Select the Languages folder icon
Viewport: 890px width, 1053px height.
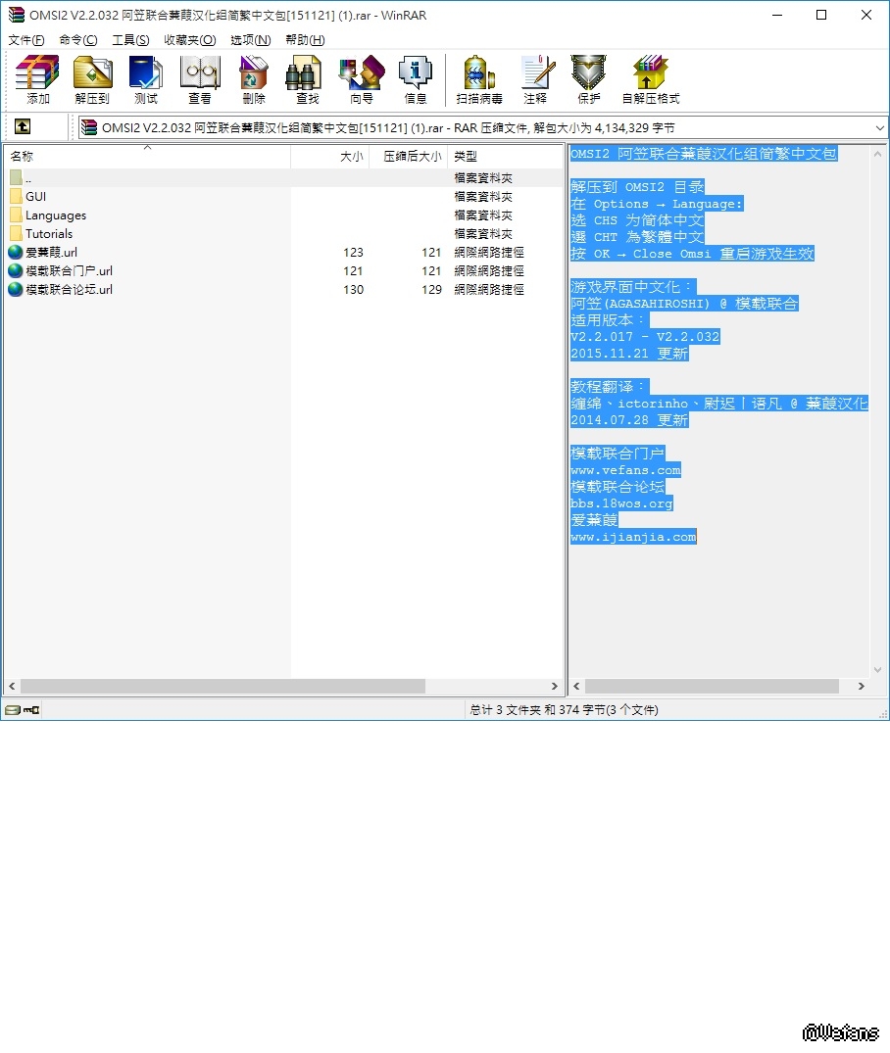click(x=16, y=215)
